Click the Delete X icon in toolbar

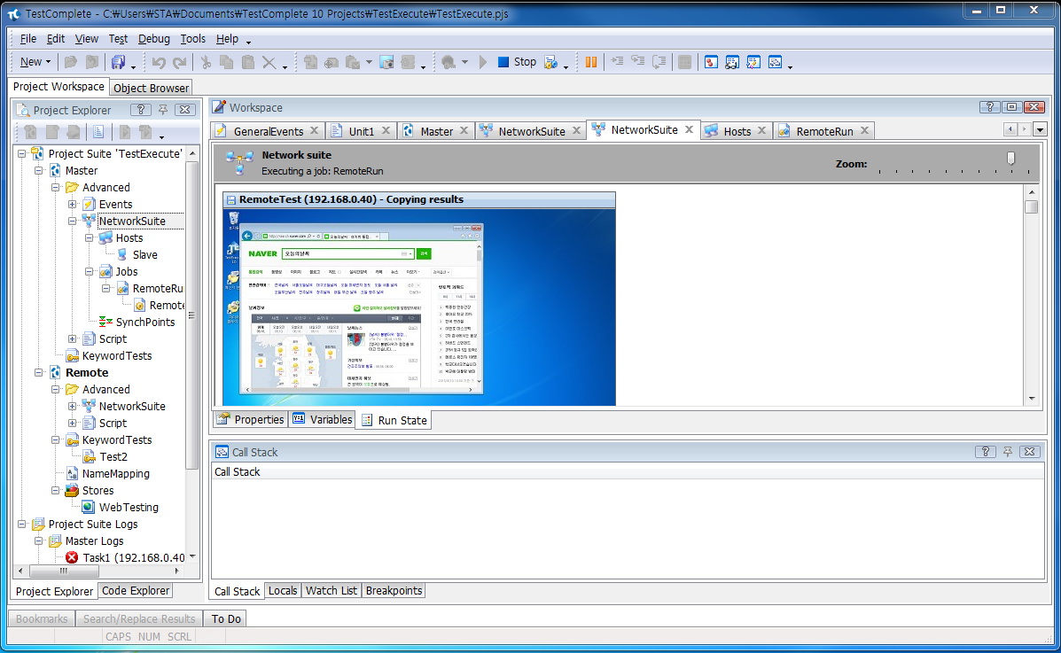269,62
